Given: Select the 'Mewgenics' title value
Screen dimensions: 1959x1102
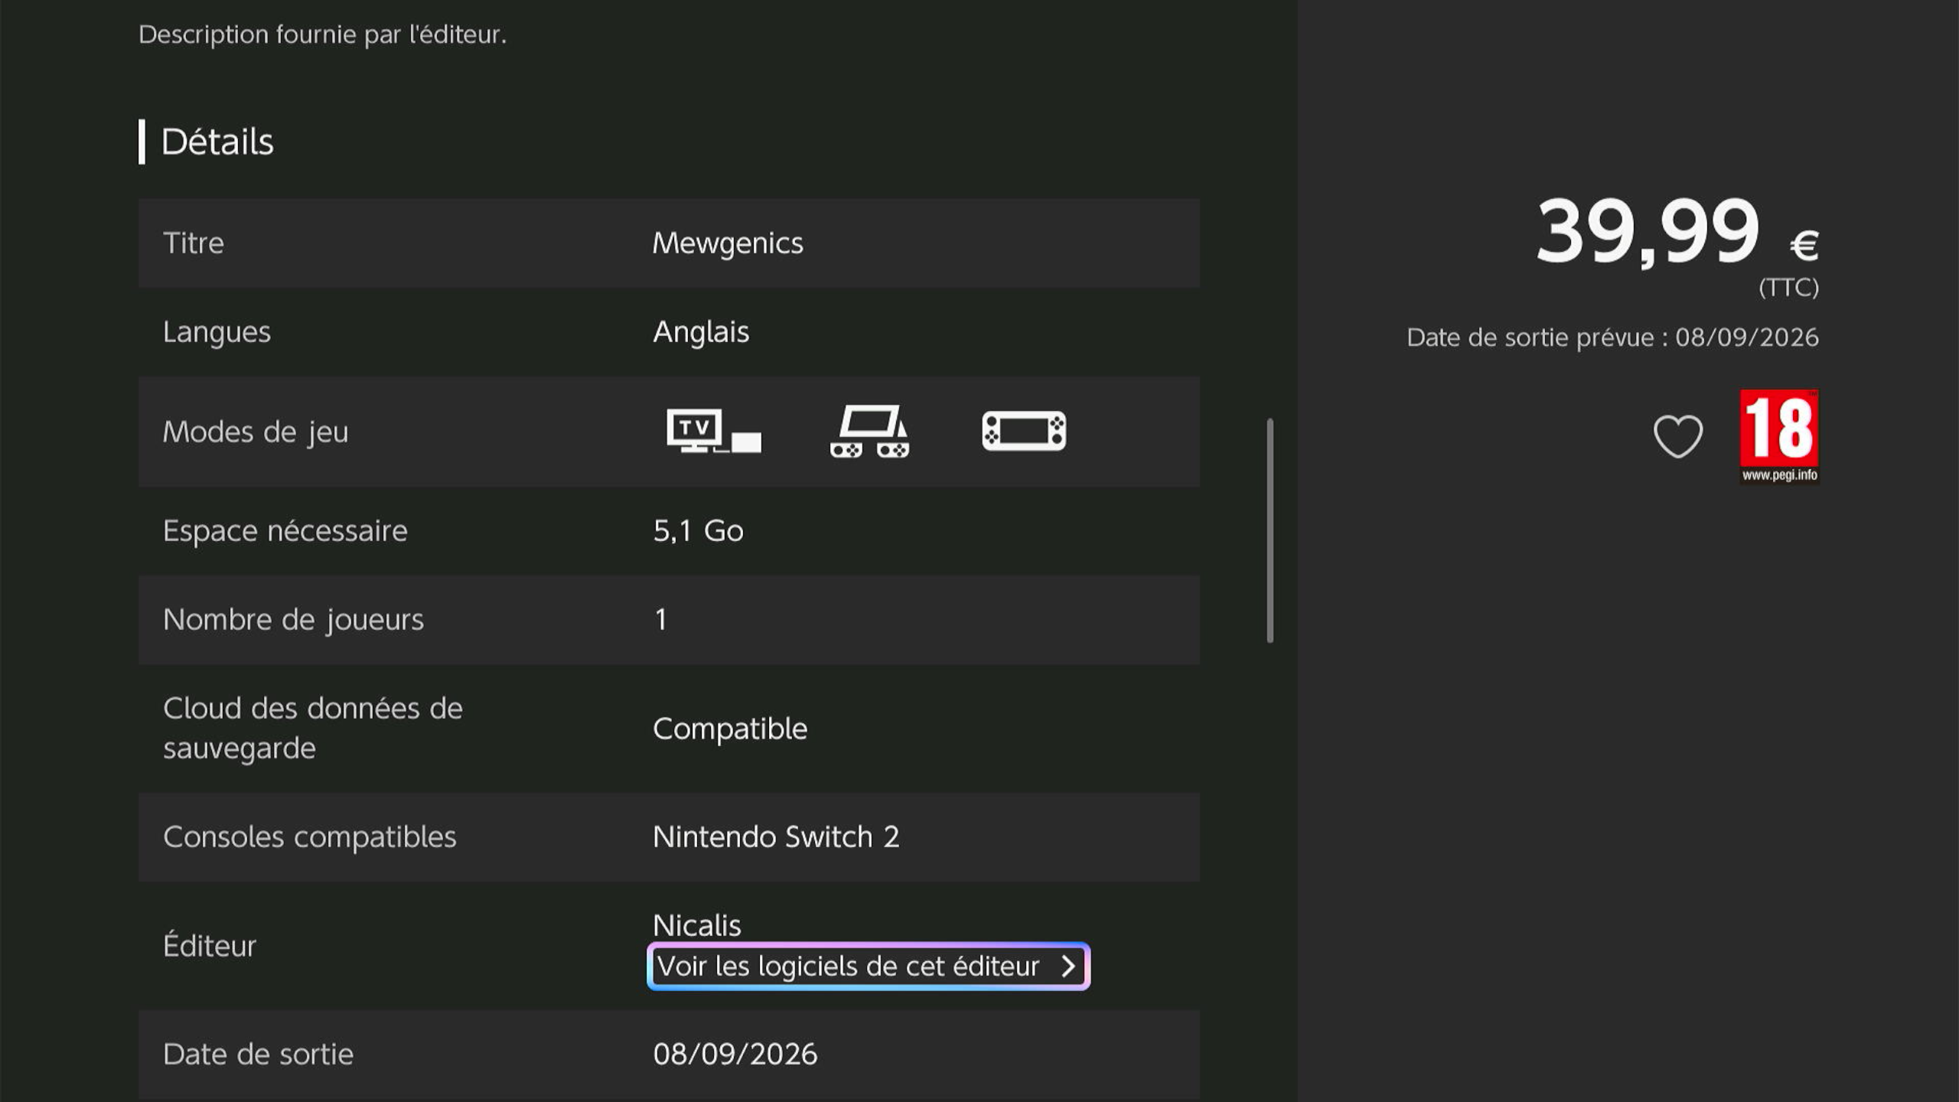Looking at the screenshot, I should [728, 243].
